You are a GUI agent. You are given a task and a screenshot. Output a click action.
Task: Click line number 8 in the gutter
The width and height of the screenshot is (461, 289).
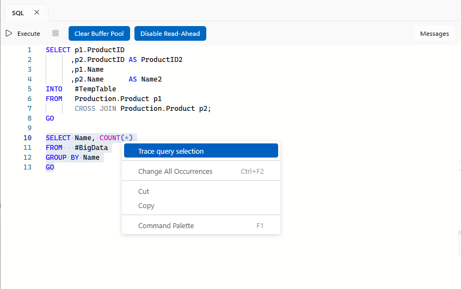point(29,118)
